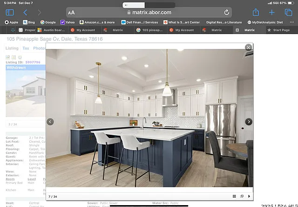Click the Appliances field label
Screen dimensions: 298x207
click(14, 160)
